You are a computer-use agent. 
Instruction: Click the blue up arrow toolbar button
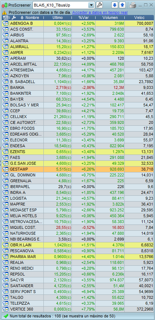123,5
